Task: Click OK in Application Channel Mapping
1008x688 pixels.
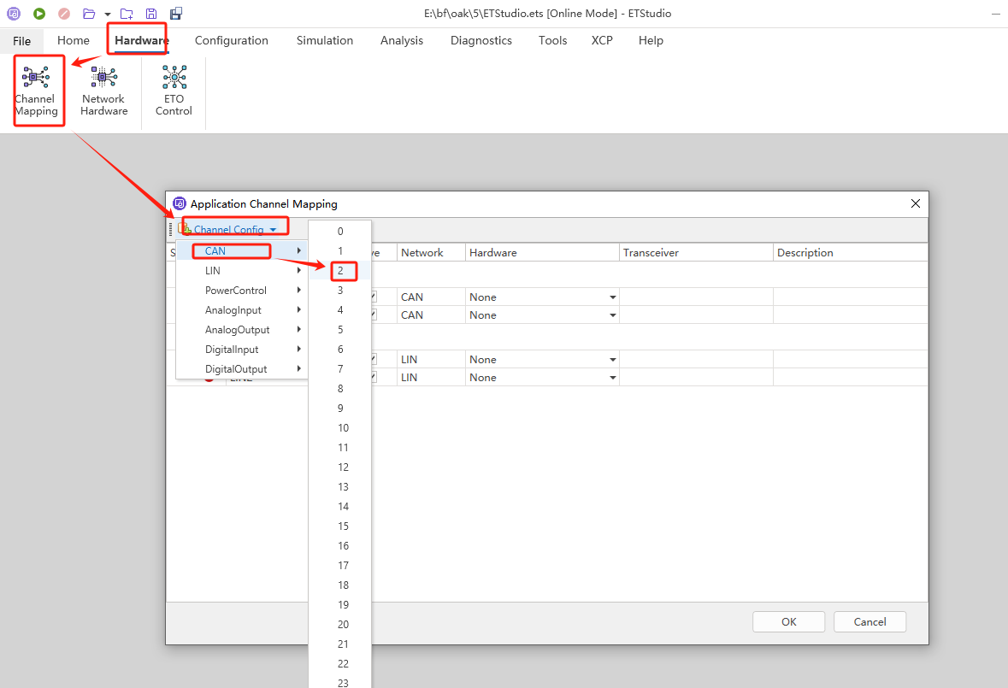Action: pyautogui.click(x=788, y=622)
